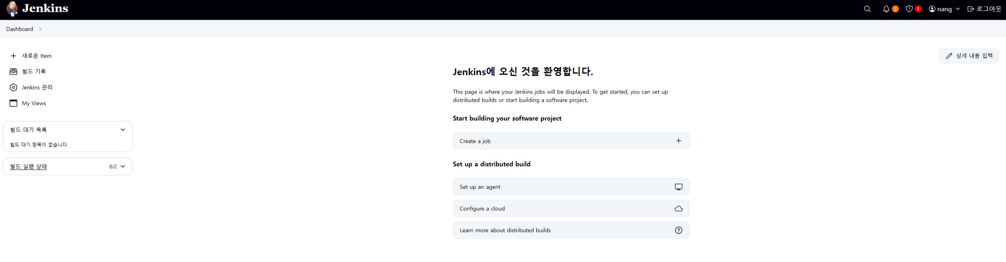Click the Set up an agent card

(571, 187)
